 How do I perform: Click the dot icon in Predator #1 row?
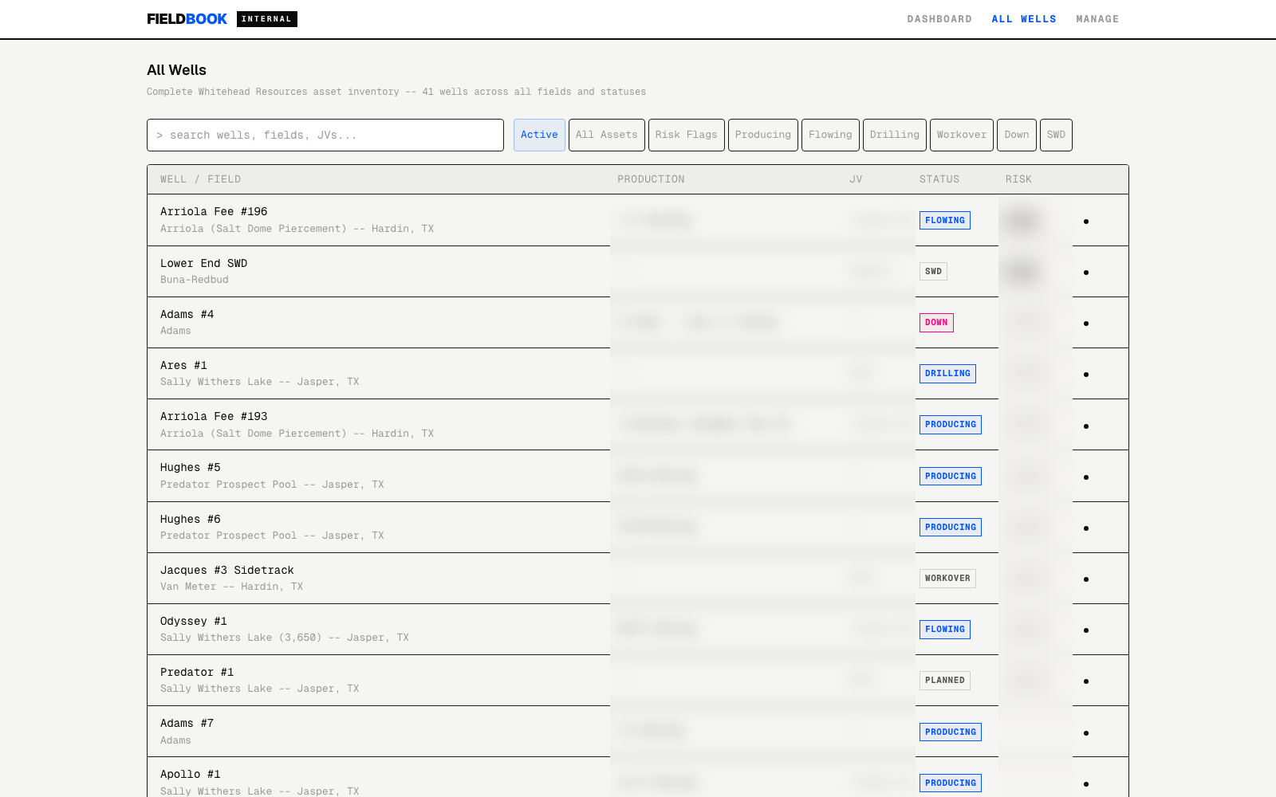point(1086,681)
